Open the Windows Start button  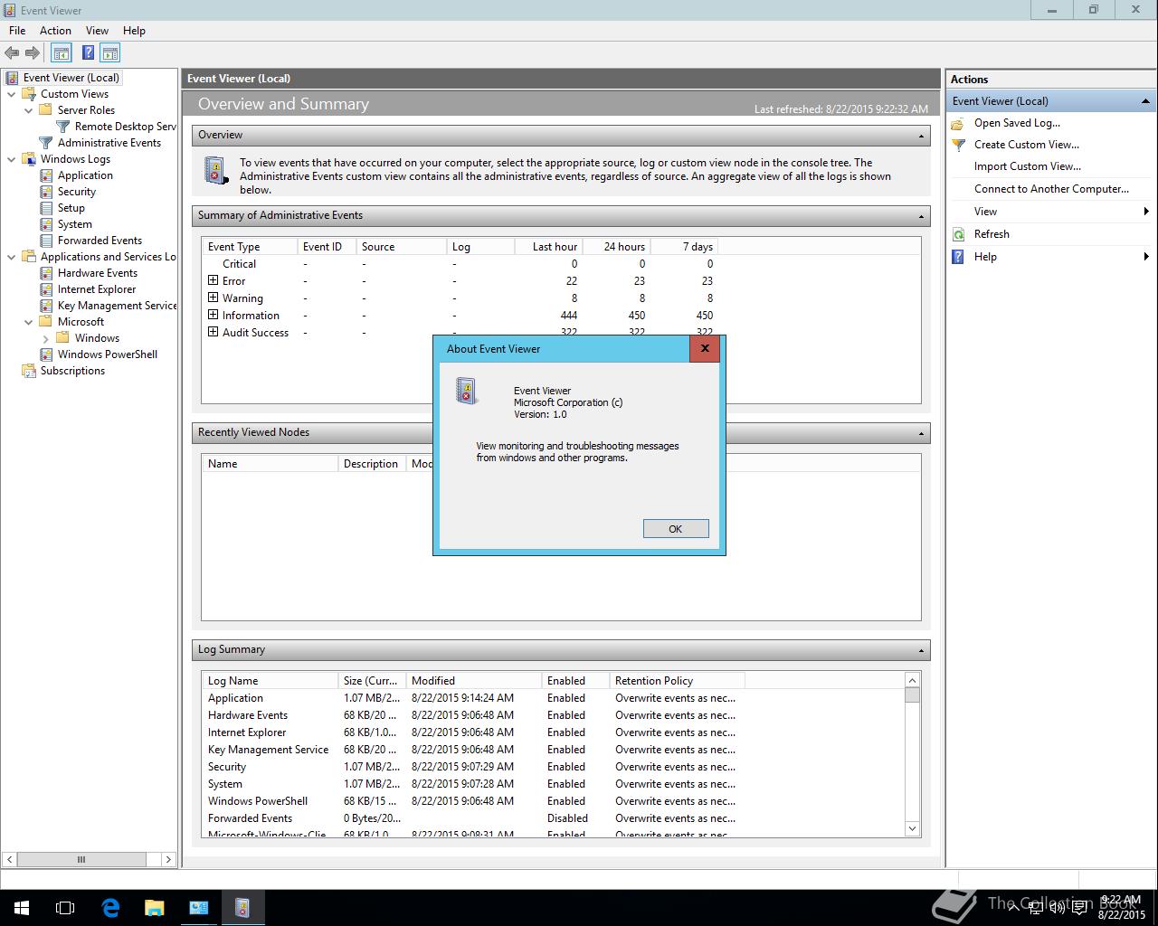(22, 908)
